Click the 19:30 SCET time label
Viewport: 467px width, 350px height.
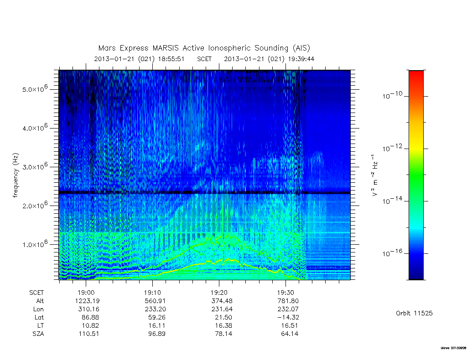286,293
